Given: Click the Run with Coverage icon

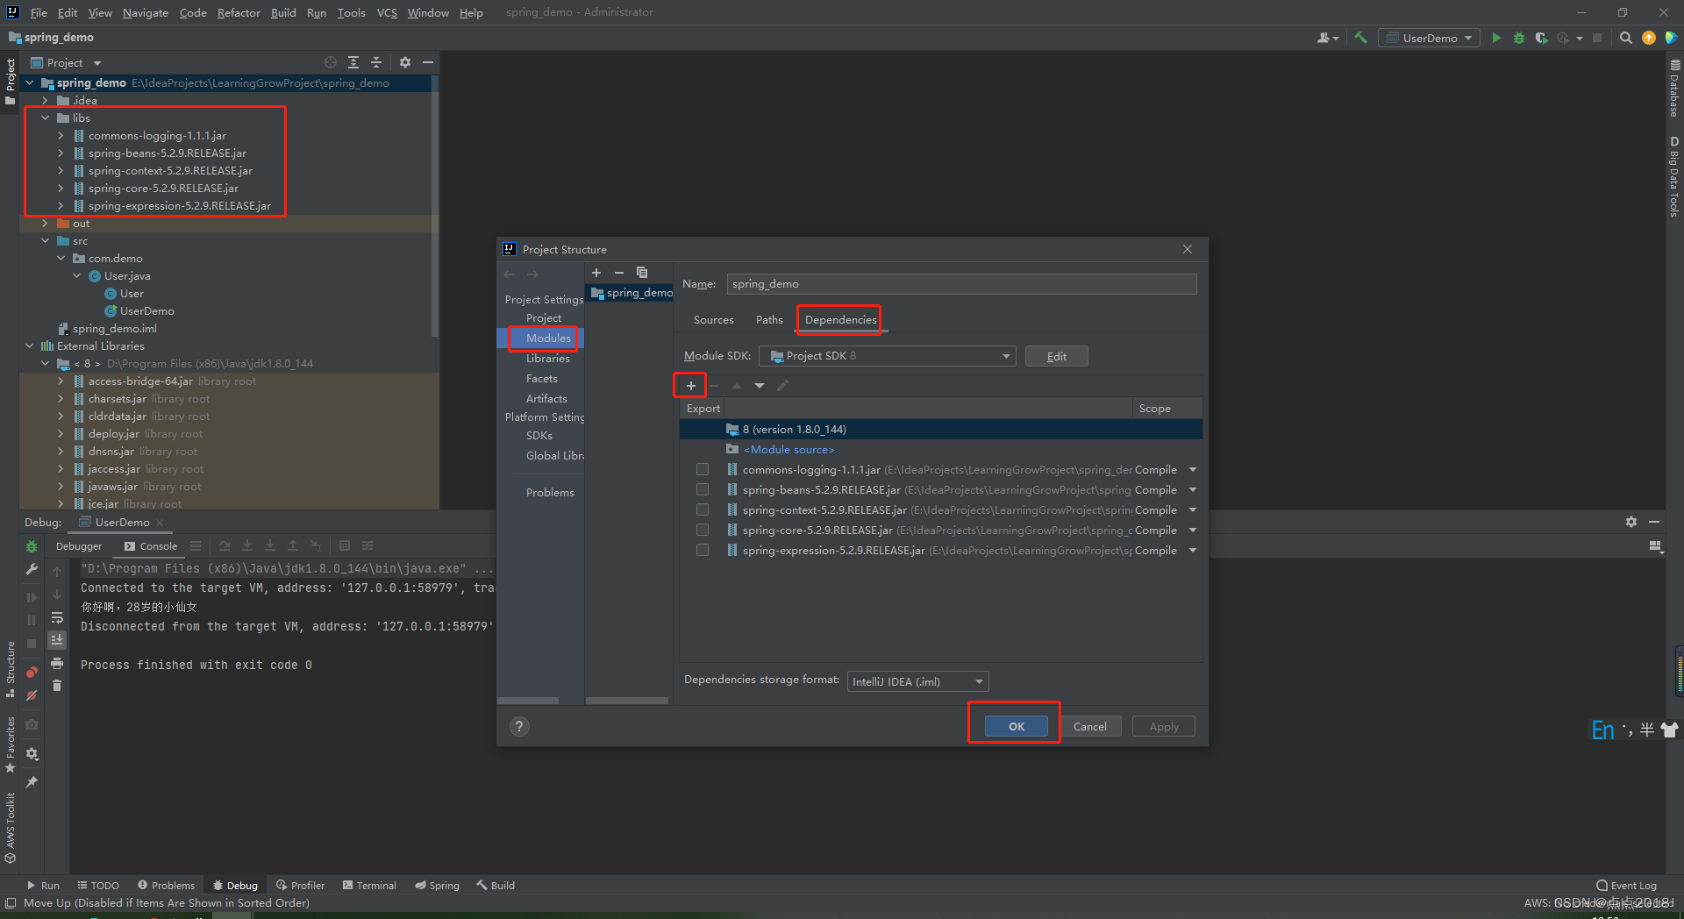Looking at the screenshot, I should pos(1541,38).
